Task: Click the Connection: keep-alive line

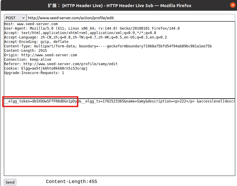Action: pos(28,60)
